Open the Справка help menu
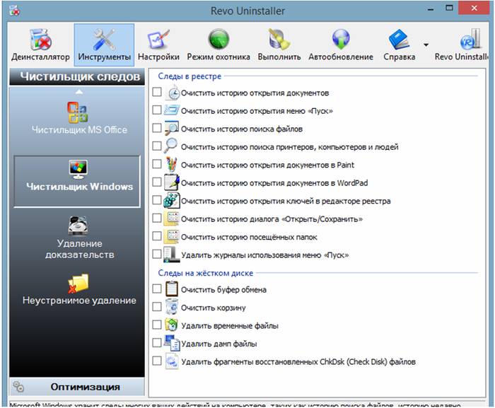 coord(399,45)
